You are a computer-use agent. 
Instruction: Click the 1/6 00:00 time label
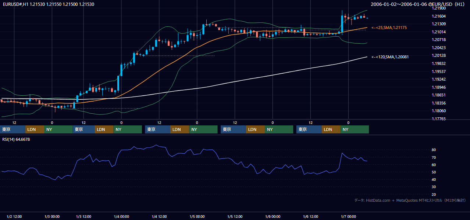pyautogui.click(x=273, y=217)
